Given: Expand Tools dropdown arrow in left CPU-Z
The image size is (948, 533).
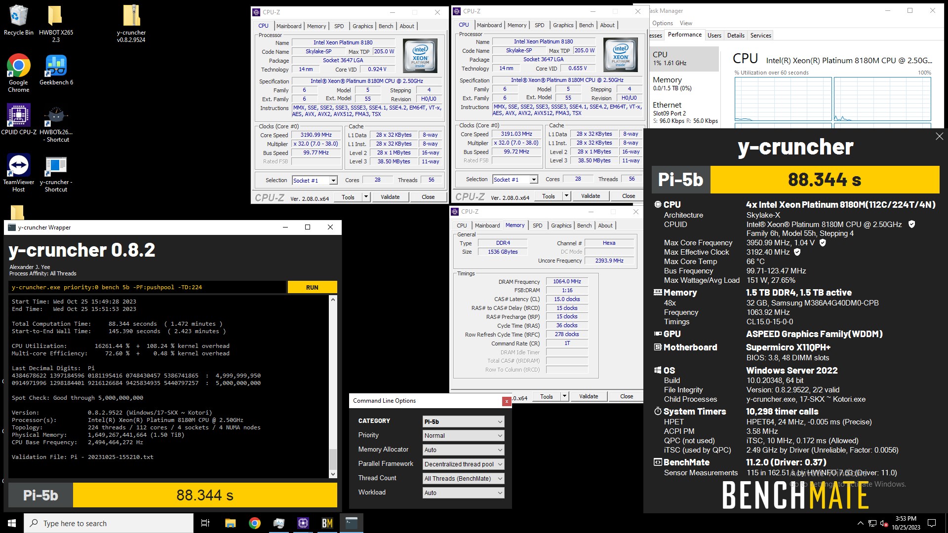Looking at the screenshot, I should tap(366, 197).
